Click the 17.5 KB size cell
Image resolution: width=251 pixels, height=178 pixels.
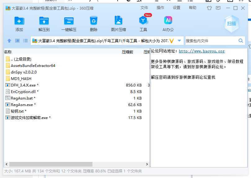[x=135, y=118]
